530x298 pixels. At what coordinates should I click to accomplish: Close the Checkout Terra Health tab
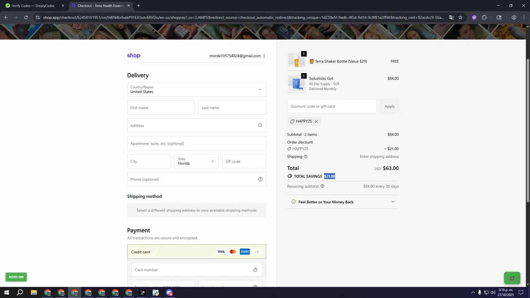point(129,6)
